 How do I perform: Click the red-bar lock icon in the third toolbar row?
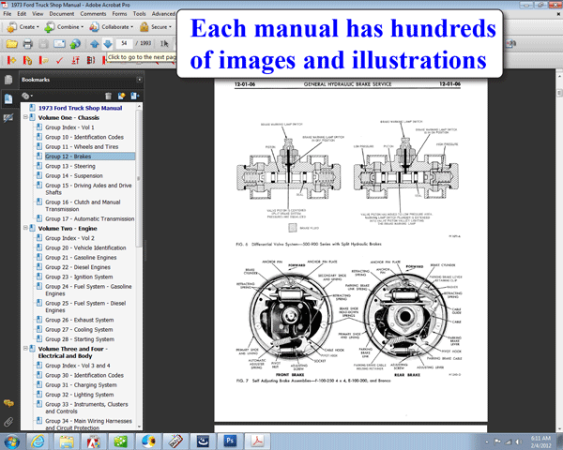click(27, 60)
